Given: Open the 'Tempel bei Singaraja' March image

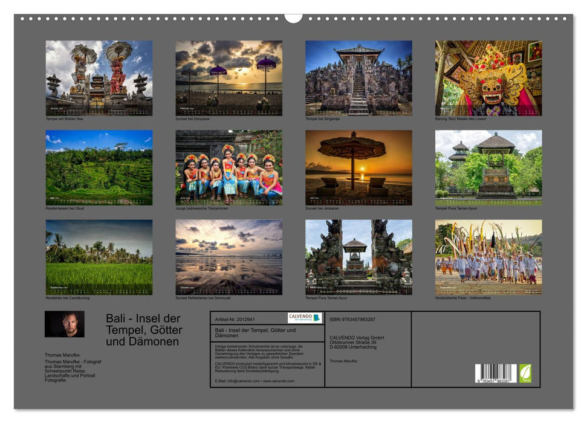Looking at the screenshot, I should pyautogui.click(x=358, y=79).
